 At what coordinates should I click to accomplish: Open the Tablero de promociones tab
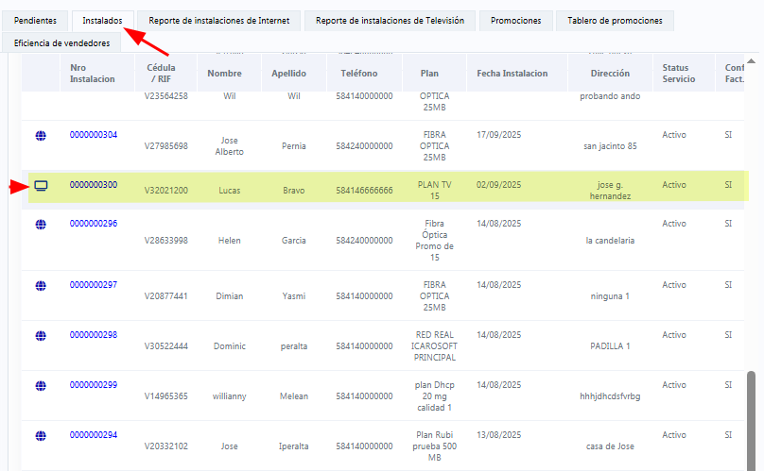615,20
